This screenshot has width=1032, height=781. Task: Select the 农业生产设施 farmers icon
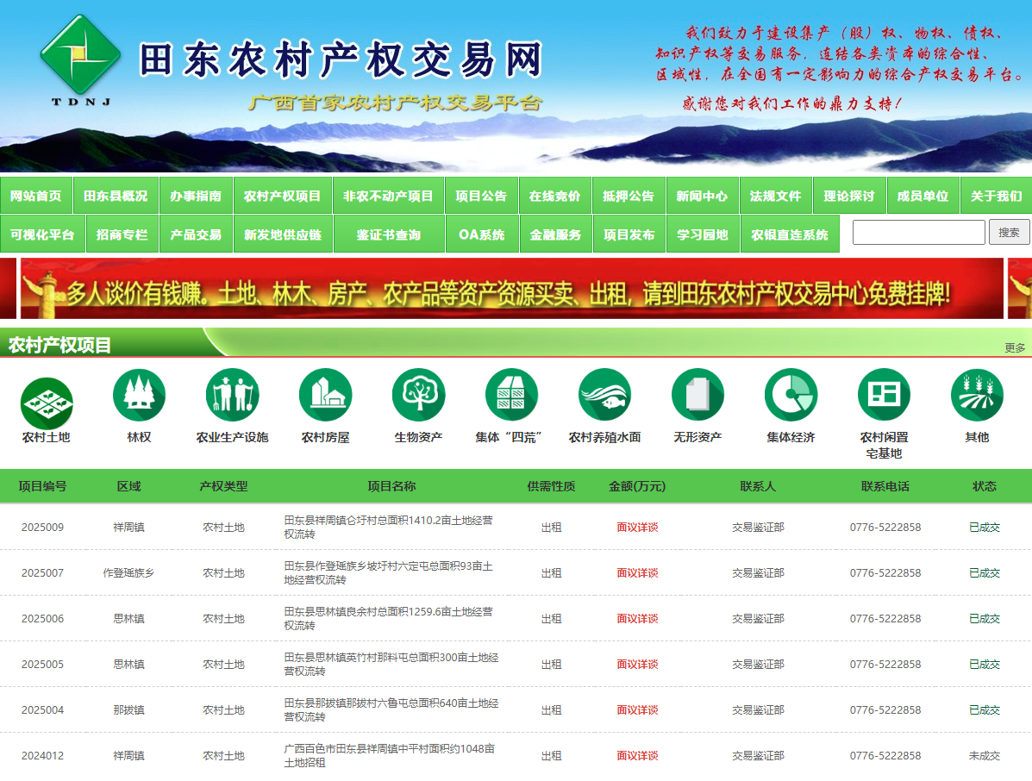click(232, 395)
